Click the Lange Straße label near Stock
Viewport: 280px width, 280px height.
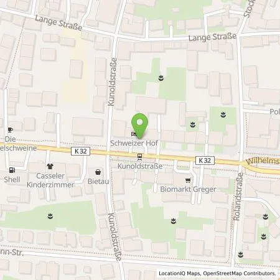pyautogui.click(x=213, y=37)
